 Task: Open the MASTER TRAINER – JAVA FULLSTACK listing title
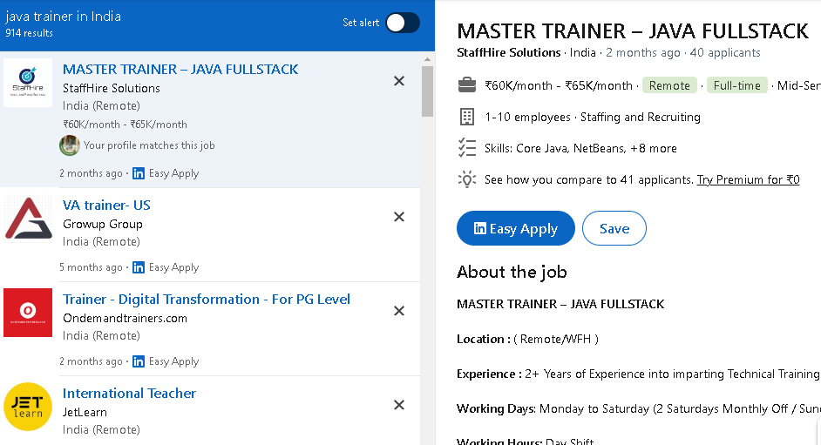click(x=180, y=69)
